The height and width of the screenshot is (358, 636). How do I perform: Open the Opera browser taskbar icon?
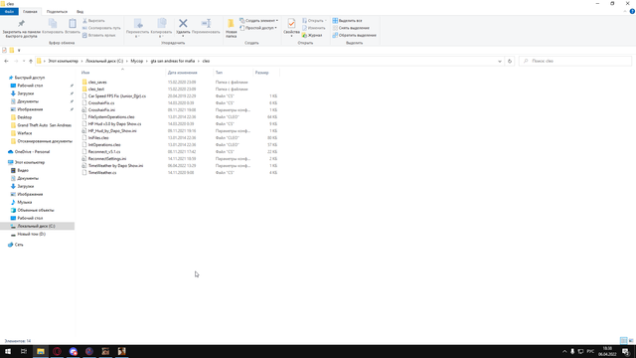tap(57, 351)
